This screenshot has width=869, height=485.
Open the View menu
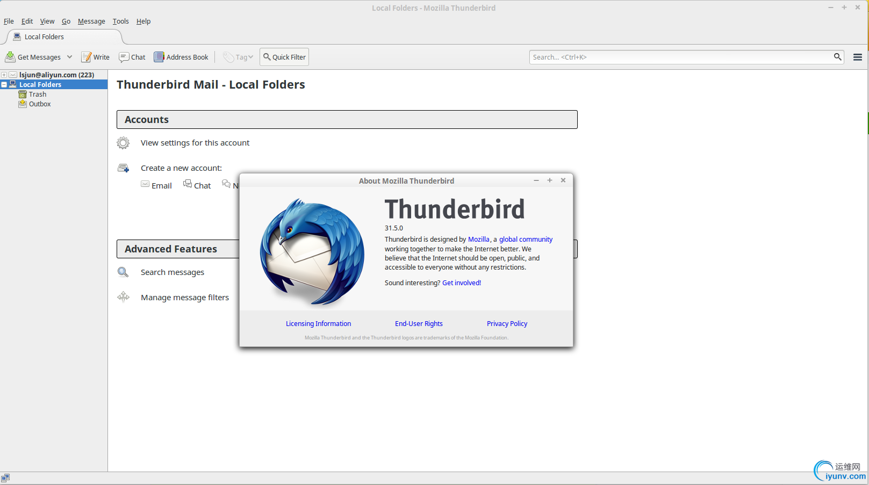47,21
